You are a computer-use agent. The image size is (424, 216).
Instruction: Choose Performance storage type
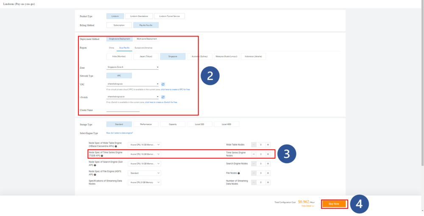[146, 124]
